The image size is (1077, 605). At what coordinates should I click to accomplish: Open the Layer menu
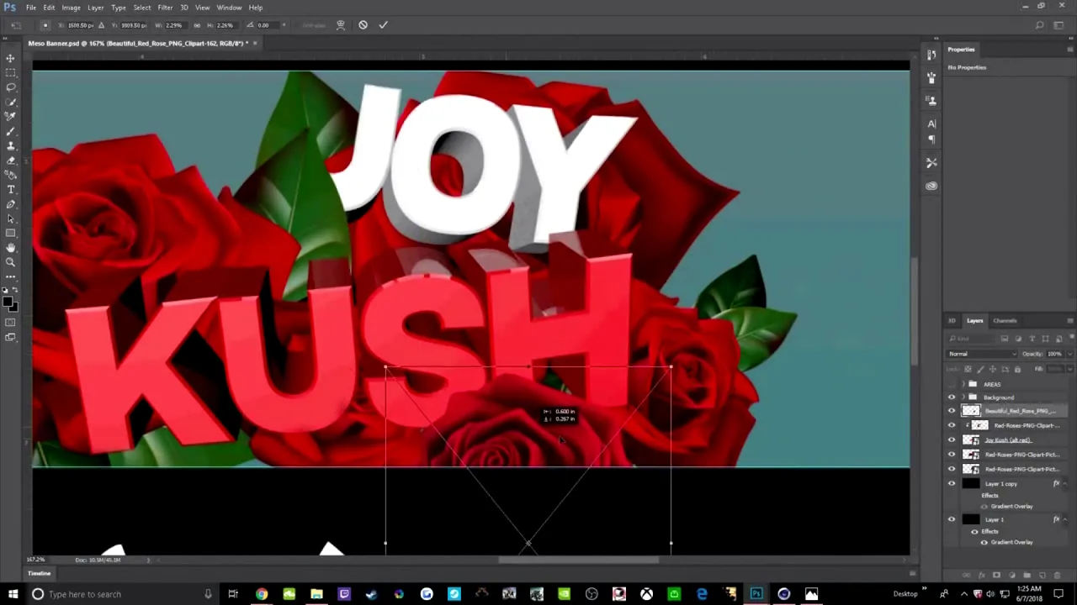[95, 8]
